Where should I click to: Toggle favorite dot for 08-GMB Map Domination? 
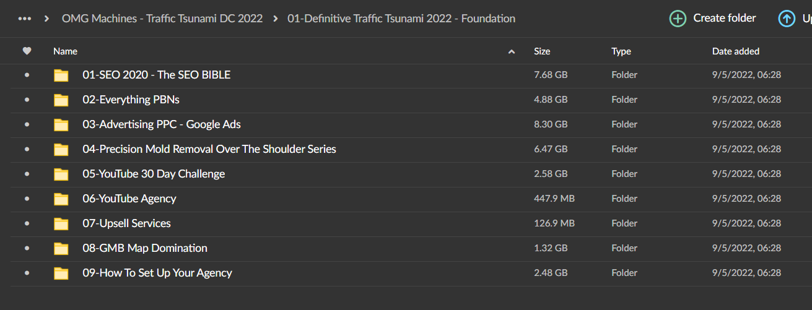click(27, 248)
